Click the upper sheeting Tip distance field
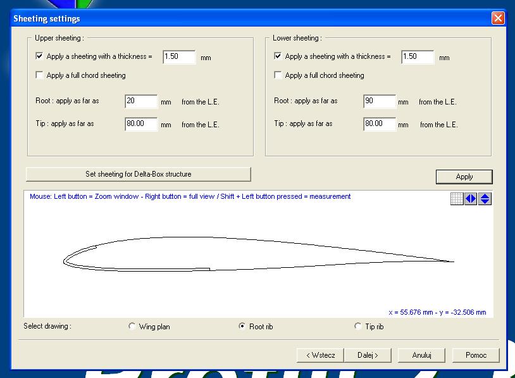Screen dimensions: 515x378 tap(141, 124)
